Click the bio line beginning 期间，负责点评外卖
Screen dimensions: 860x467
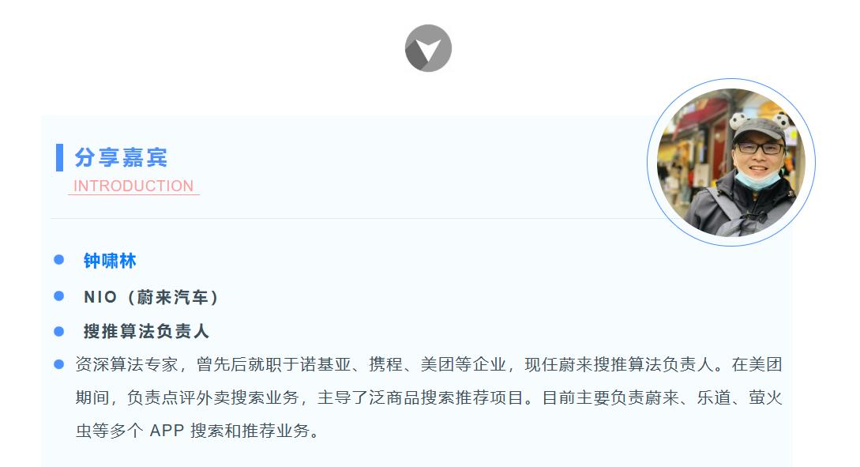[x=429, y=397]
